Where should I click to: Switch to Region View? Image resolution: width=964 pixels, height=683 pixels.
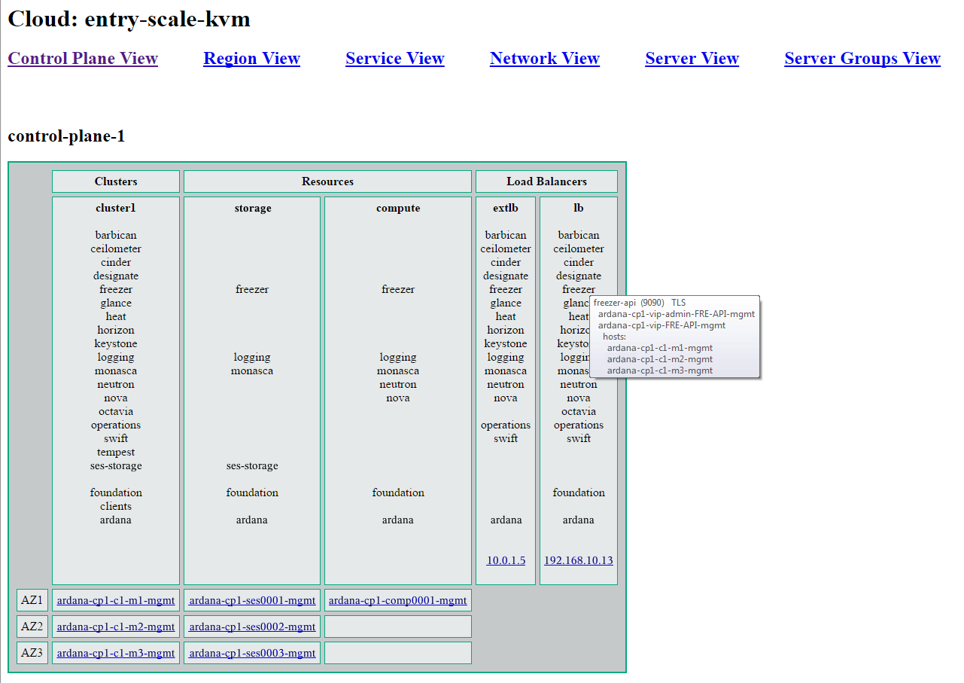(x=251, y=59)
